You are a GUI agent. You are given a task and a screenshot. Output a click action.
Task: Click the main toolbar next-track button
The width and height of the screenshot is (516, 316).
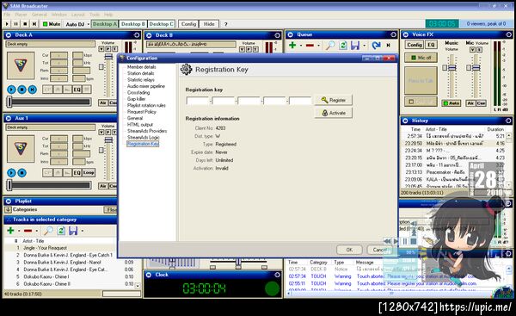(x=34, y=24)
